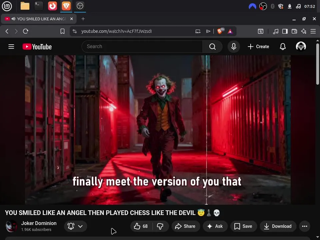Click the Create button
Screen dimensions: 320x240
tap(258, 47)
